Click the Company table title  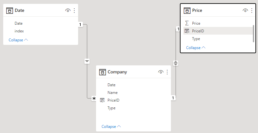click(117, 72)
